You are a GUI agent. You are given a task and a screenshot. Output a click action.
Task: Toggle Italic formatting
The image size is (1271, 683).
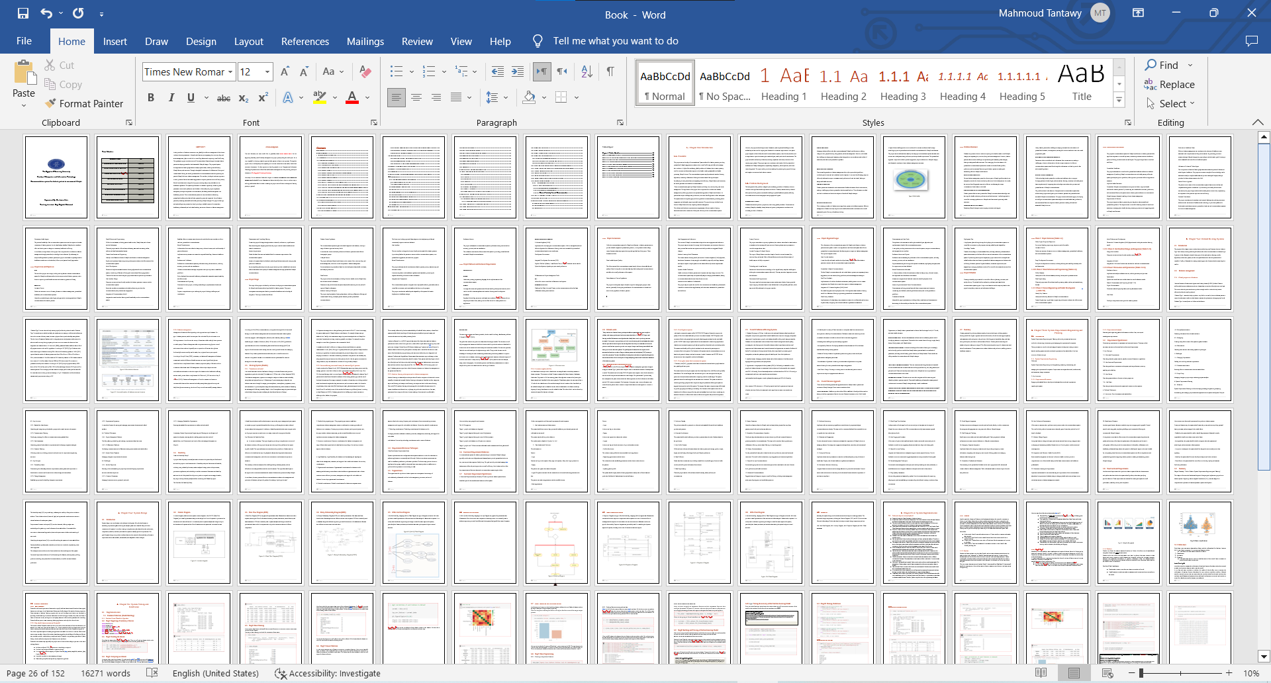(171, 98)
